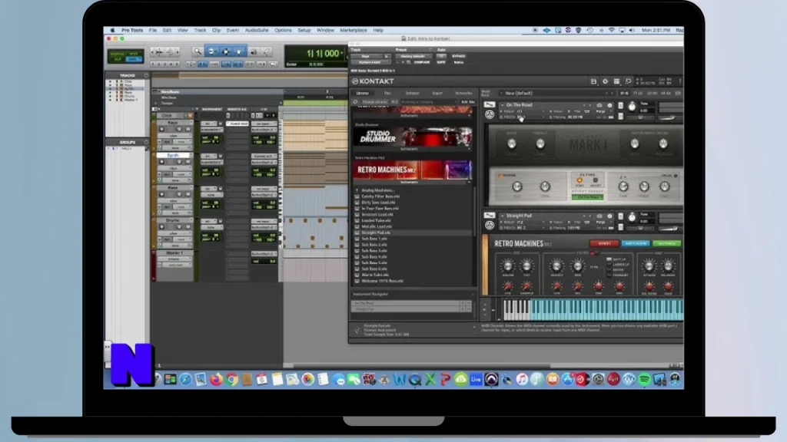
Task: Open SYNTH page in Retro Machines
Action: [x=604, y=243]
